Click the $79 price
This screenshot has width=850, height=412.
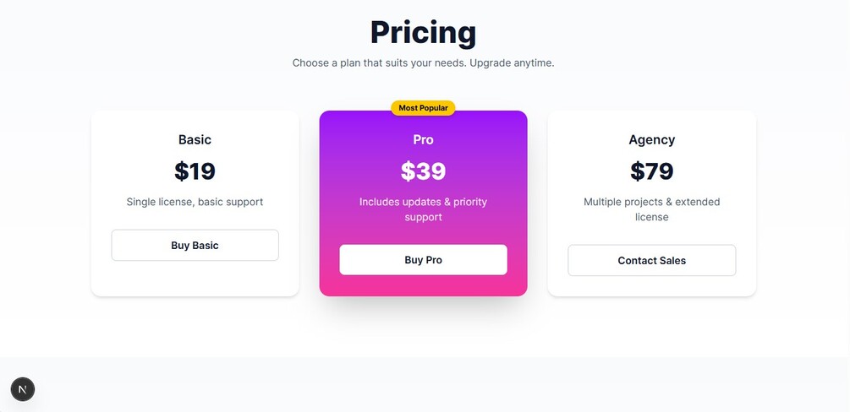651,171
